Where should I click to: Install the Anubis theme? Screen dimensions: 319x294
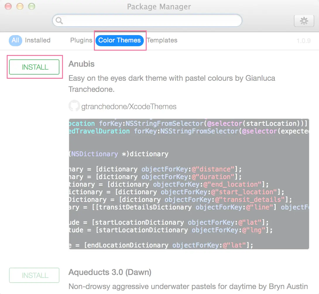pos(34,67)
